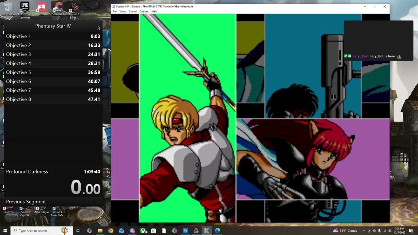Open the clock showing 7:05 PM

(399, 231)
